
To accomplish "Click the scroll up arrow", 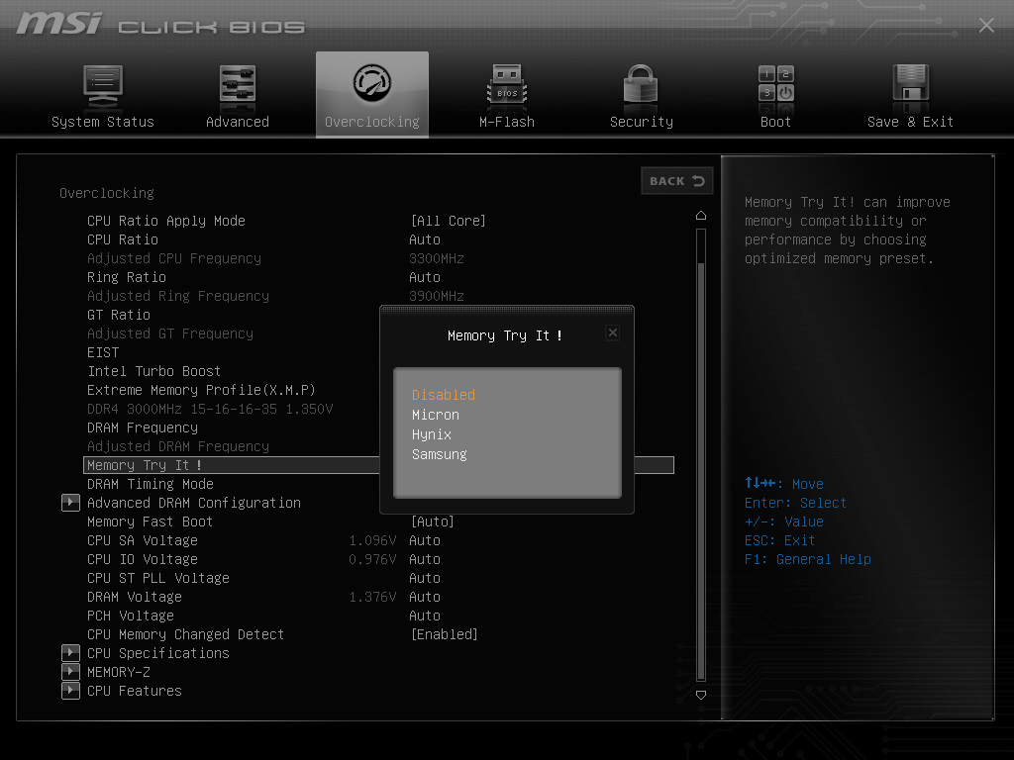I will click(700, 215).
